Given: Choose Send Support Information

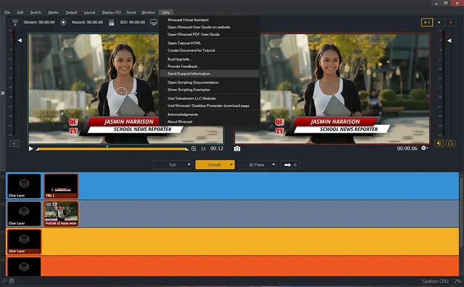Looking at the screenshot, I should coord(209,74).
